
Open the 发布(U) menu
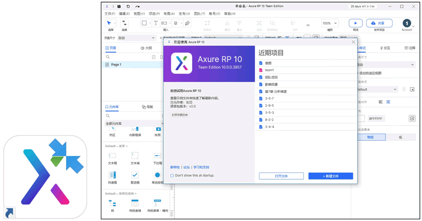click(x=184, y=14)
